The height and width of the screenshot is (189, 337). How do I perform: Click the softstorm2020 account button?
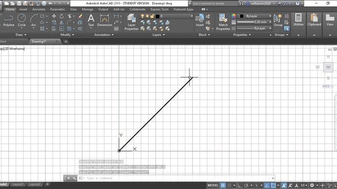coord(261,4)
